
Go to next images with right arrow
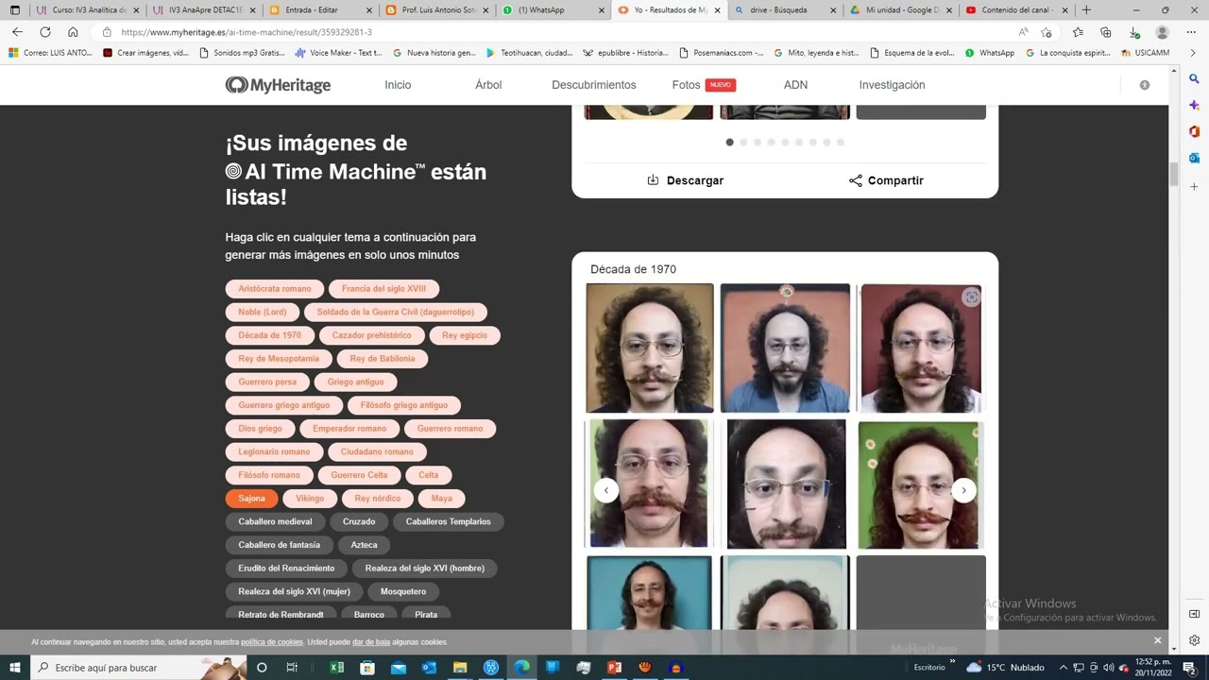963,489
